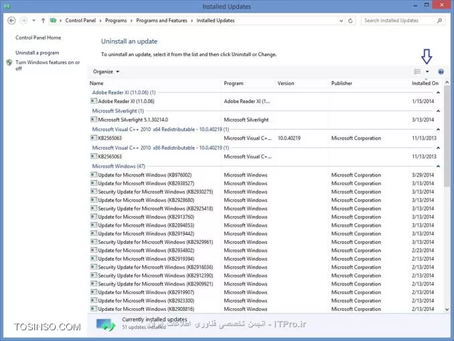Collapse Visual C++ 2010 x86 Redistributable group
The image size is (454, 341).
click(x=438, y=148)
